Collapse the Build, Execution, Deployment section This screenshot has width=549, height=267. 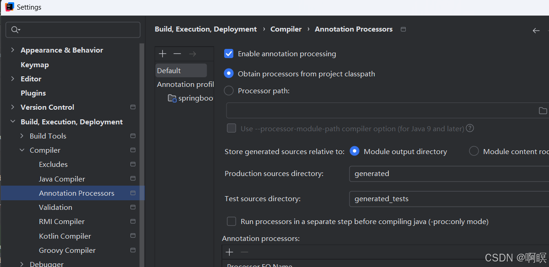click(x=12, y=122)
